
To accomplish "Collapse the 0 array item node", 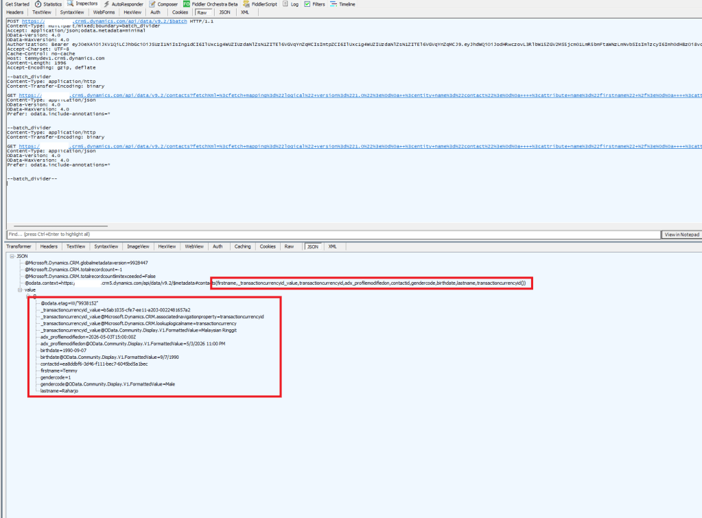I will 28,296.
